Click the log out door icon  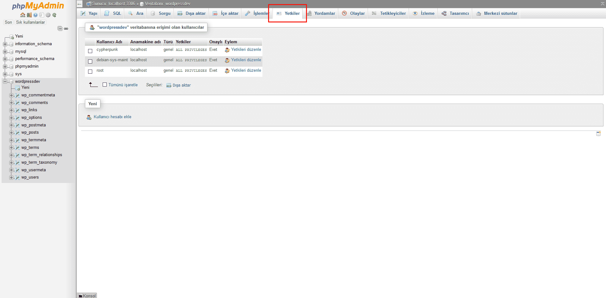(29, 15)
